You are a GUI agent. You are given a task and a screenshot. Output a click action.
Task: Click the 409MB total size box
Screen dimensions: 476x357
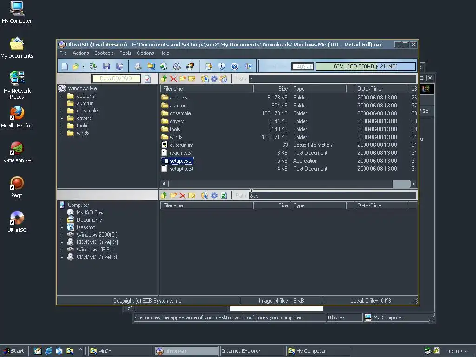pos(303,66)
